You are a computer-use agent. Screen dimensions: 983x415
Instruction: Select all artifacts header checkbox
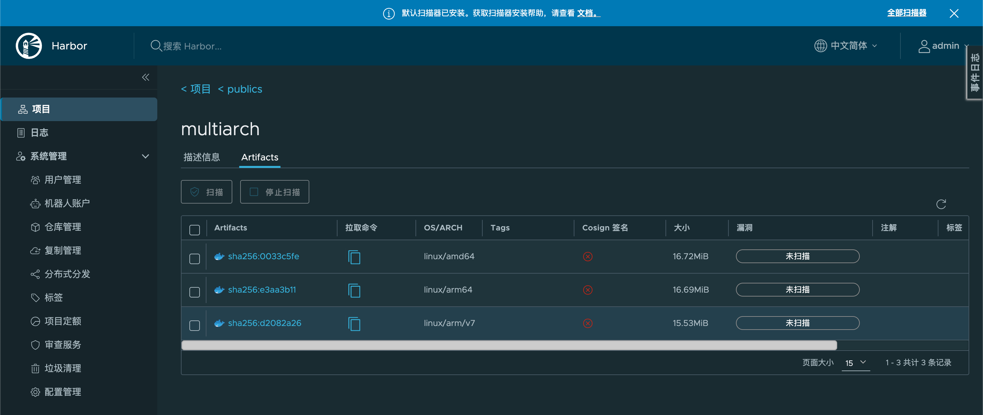point(195,230)
